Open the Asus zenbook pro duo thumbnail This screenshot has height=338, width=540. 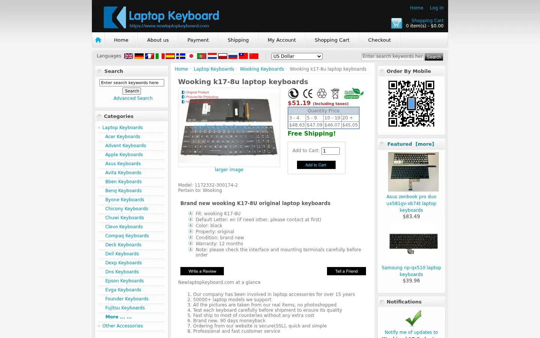click(x=413, y=172)
